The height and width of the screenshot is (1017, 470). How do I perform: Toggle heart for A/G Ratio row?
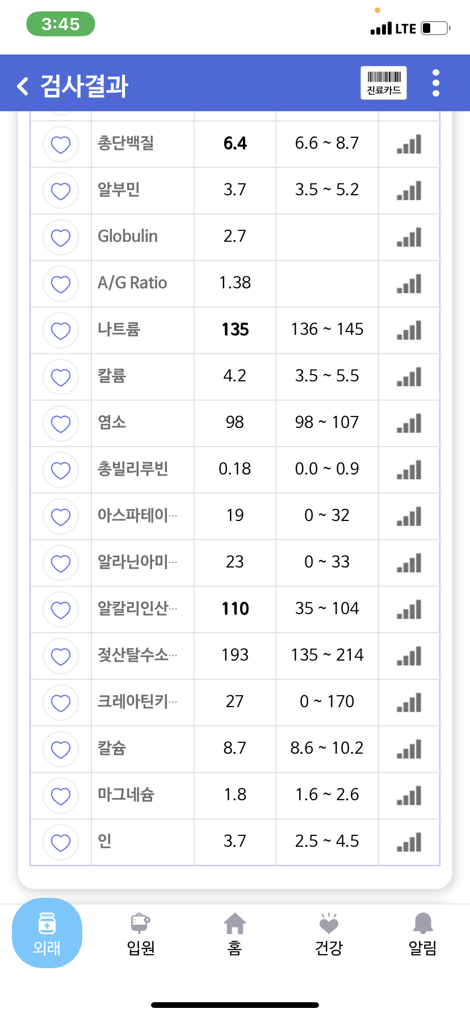[x=61, y=284]
